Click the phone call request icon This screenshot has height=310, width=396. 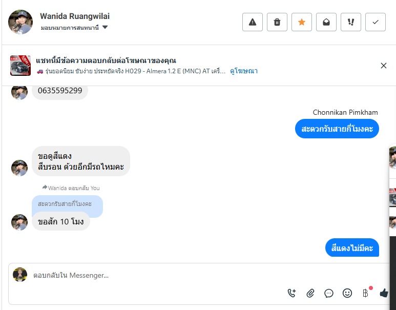coord(292,293)
